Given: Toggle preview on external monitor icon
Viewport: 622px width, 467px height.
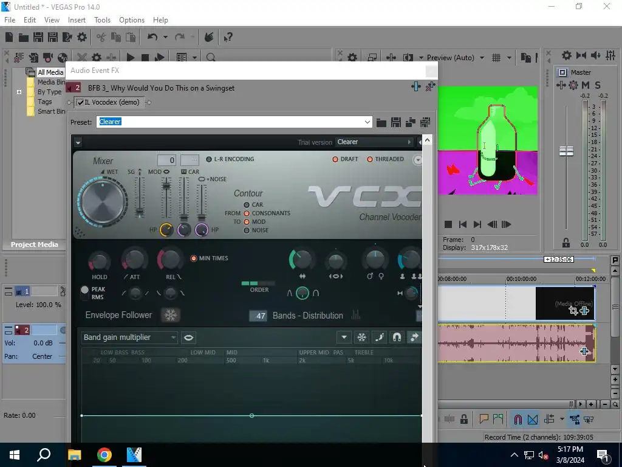Looking at the screenshot, I should point(372,58).
